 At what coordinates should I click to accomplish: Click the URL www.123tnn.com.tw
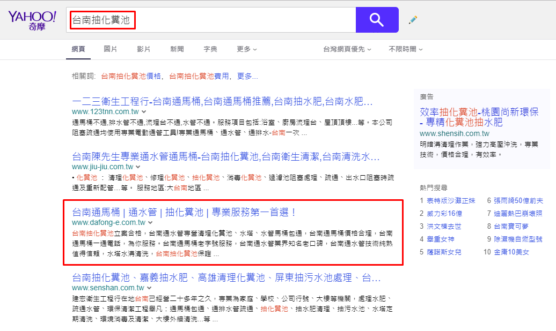coord(105,111)
